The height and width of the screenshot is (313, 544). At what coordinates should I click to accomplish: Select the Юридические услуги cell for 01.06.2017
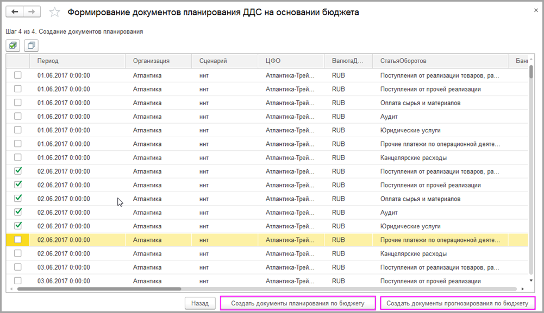pyautogui.click(x=410, y=130)
